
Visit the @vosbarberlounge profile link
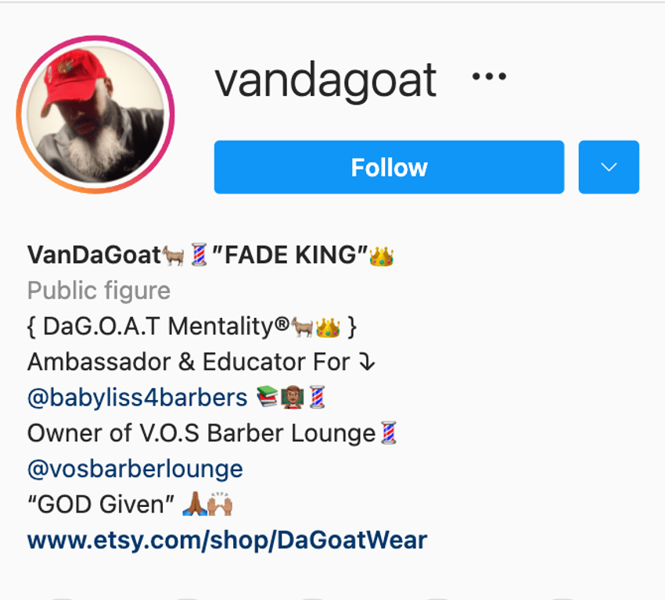[135, 470]
